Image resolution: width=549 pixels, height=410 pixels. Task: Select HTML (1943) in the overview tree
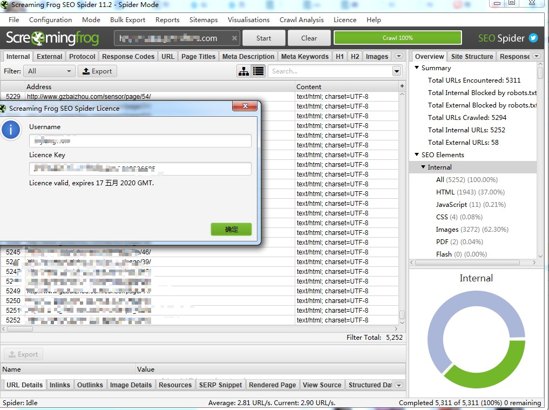coord(470,192)
